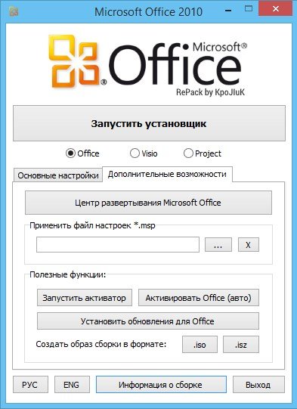Click Установить обновления для Office
Image resolution: width=297 pixels, height=409 pixels.
click(x=148, y=321)
